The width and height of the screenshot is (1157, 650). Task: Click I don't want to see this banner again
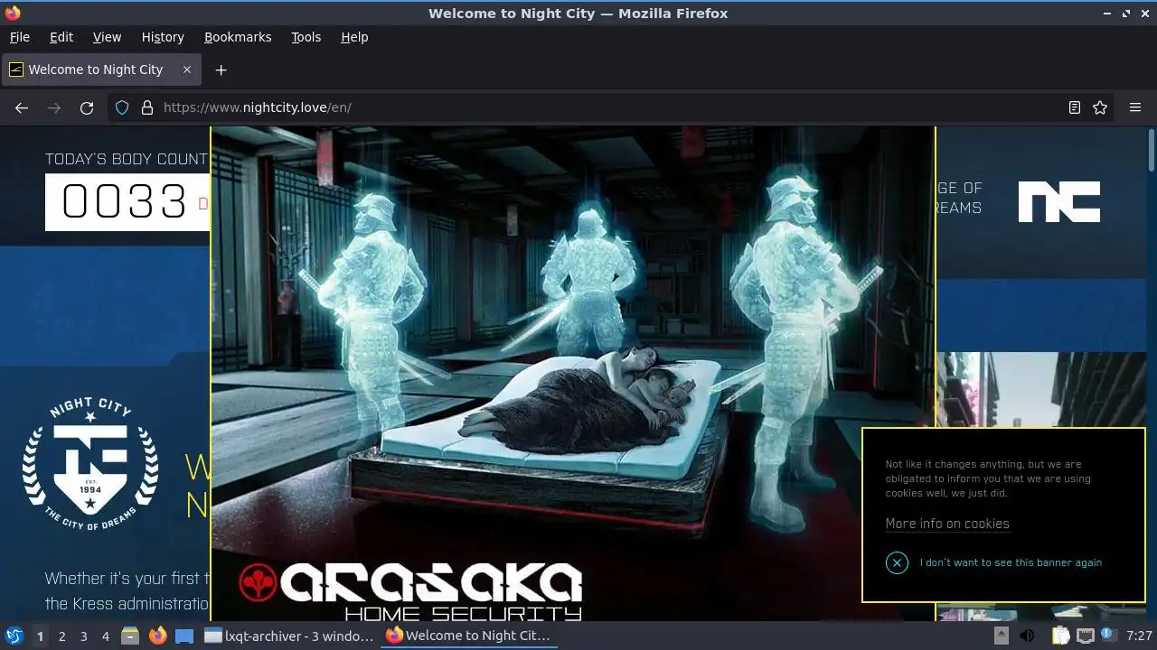click(x=1011, y=562)
